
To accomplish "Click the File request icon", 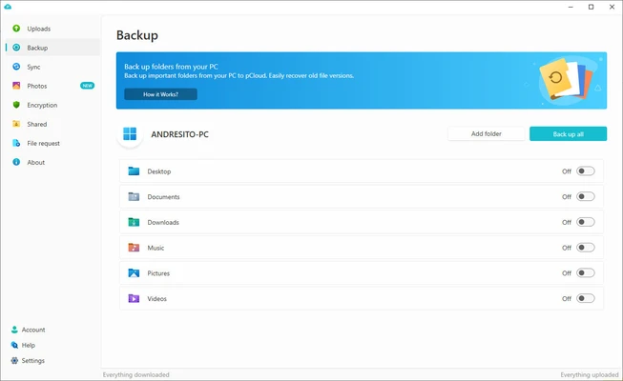I will point(16,143).
